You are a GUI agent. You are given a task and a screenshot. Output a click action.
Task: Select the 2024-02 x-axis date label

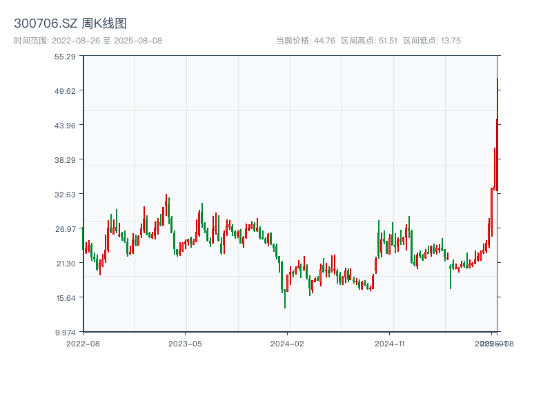pos(288,343)
